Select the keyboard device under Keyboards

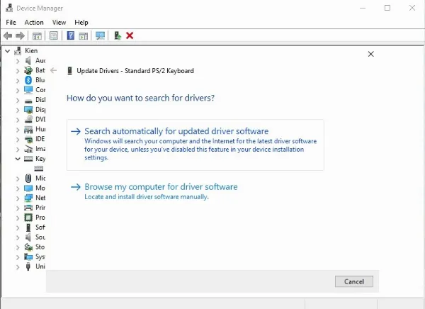coord(38,169)
